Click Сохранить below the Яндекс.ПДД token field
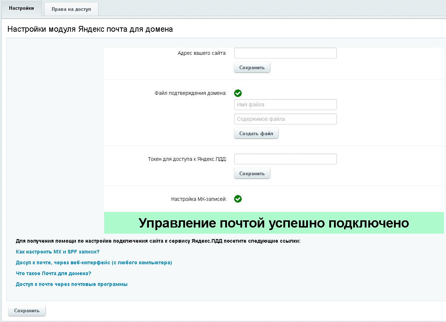 pos(252,173)
